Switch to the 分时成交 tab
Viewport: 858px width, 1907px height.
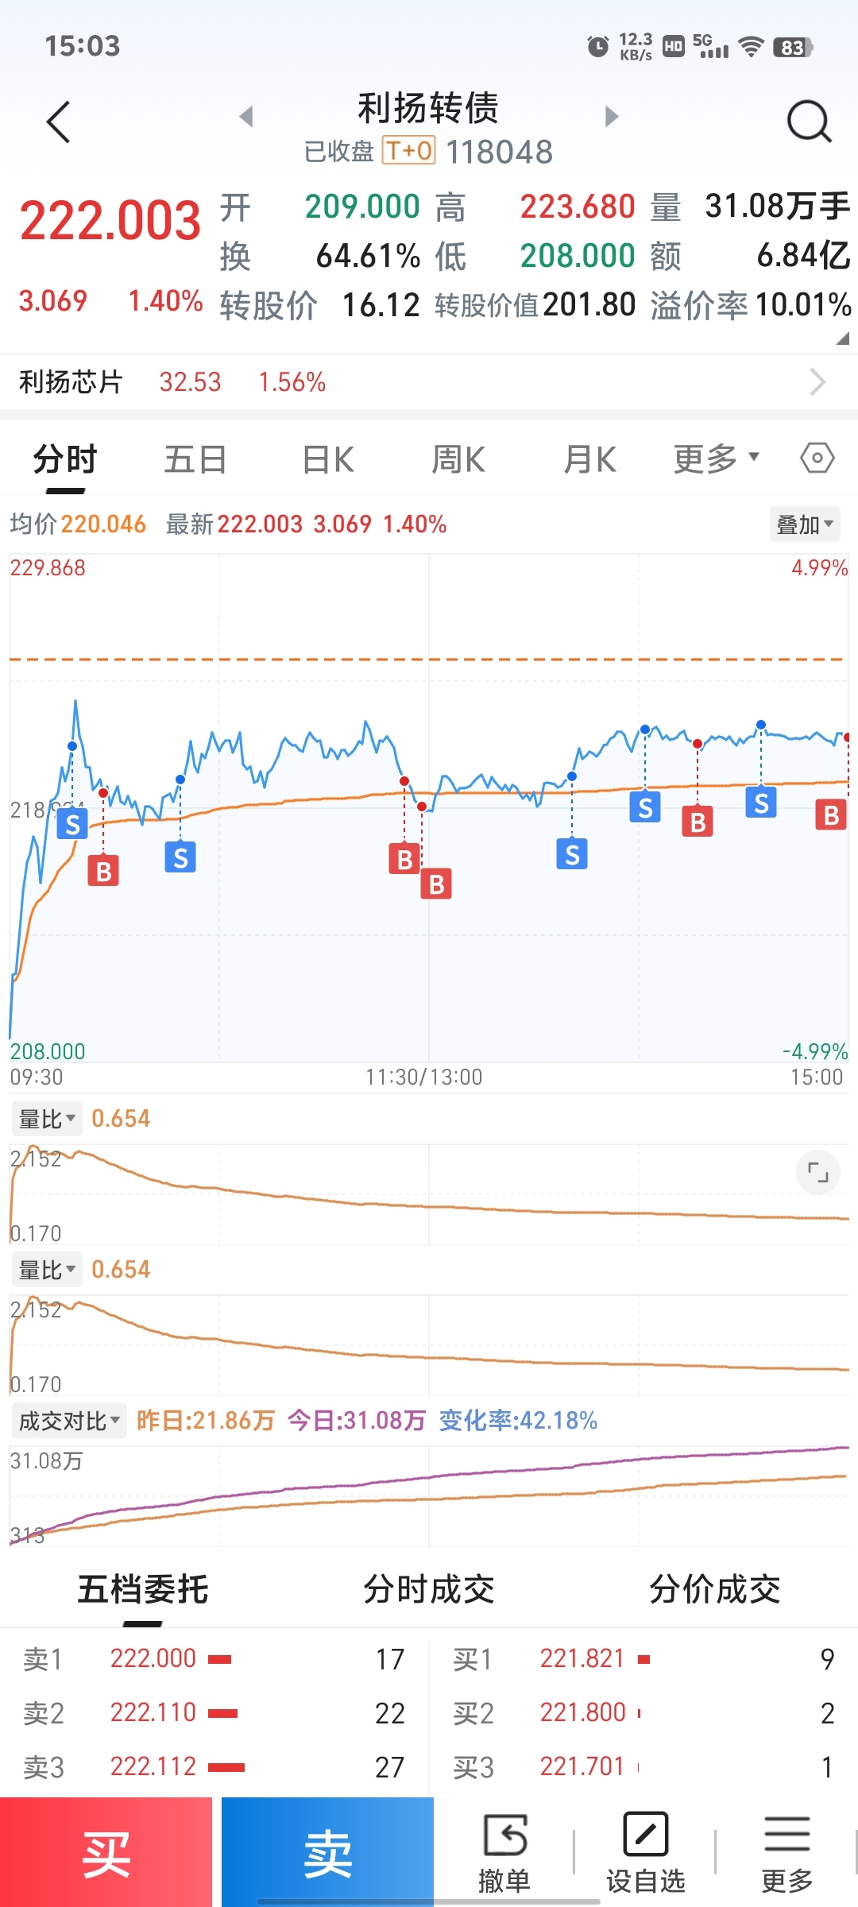(429, 1589)
